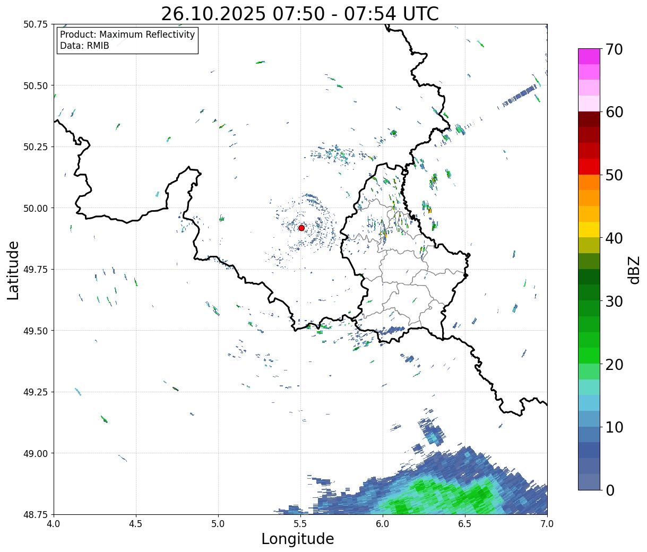
Task: Click the colorbar tick label 20
Action: point(614,364)
